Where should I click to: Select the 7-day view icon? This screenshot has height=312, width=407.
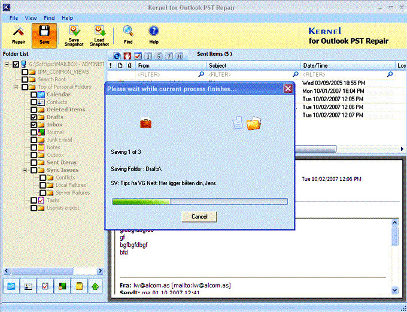click(x=169, y=56)
